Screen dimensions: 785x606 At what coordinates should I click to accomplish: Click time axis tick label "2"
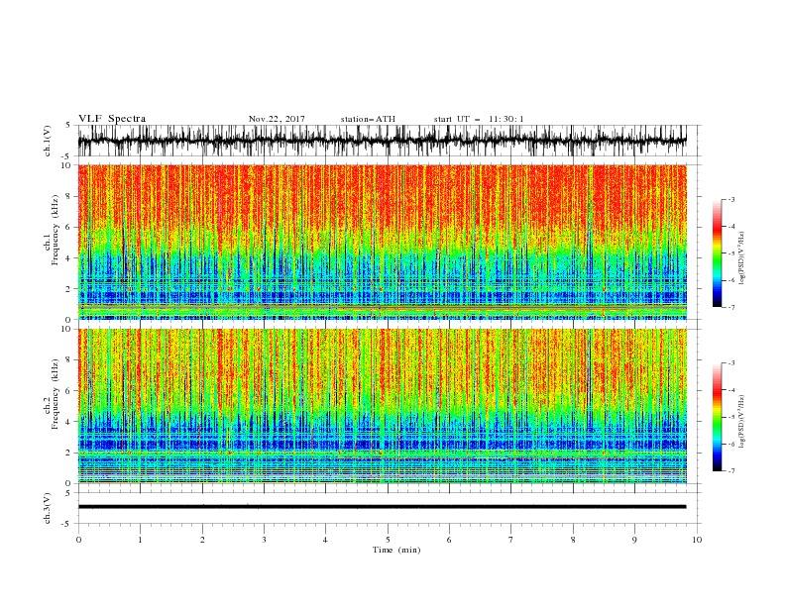pos(202,540)
